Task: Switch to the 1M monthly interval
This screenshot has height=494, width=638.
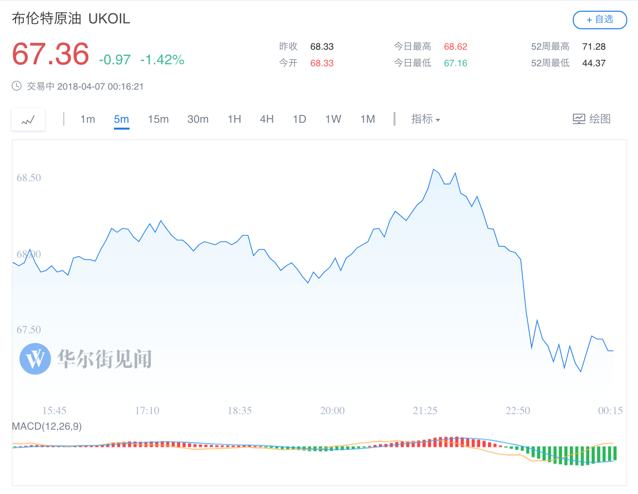Action: tap(368, 119)
